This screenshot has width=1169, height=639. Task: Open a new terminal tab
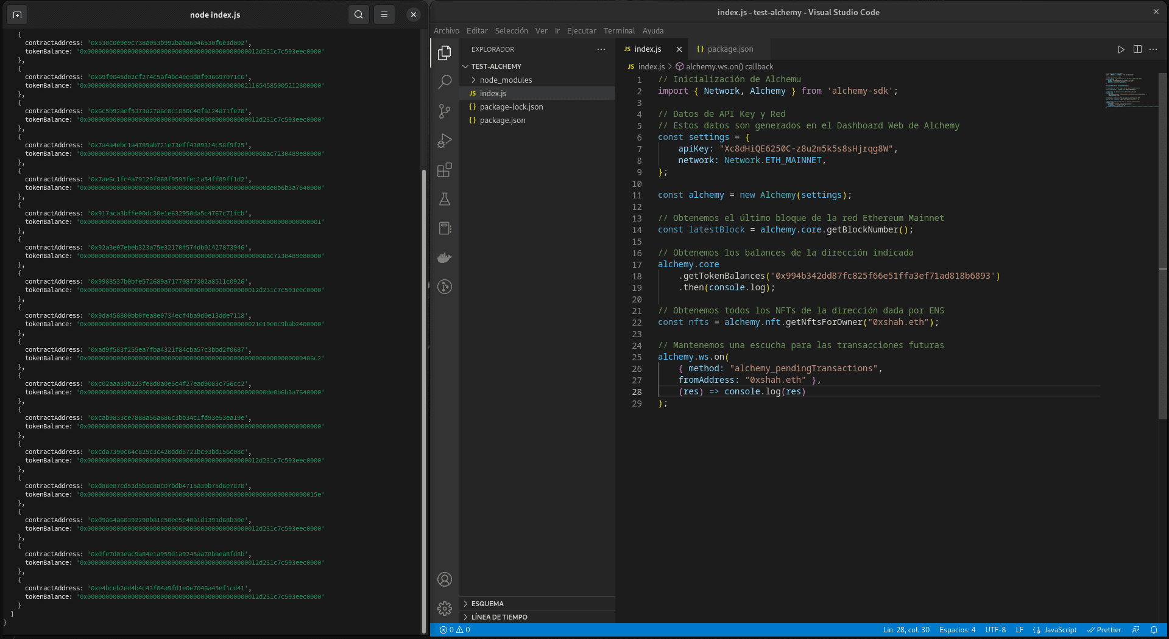[x=17, y=15]
